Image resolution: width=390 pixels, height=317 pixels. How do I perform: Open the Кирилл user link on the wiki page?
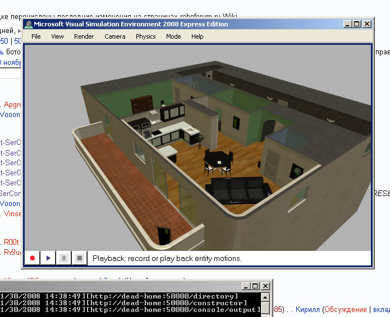tap(308, 310)
